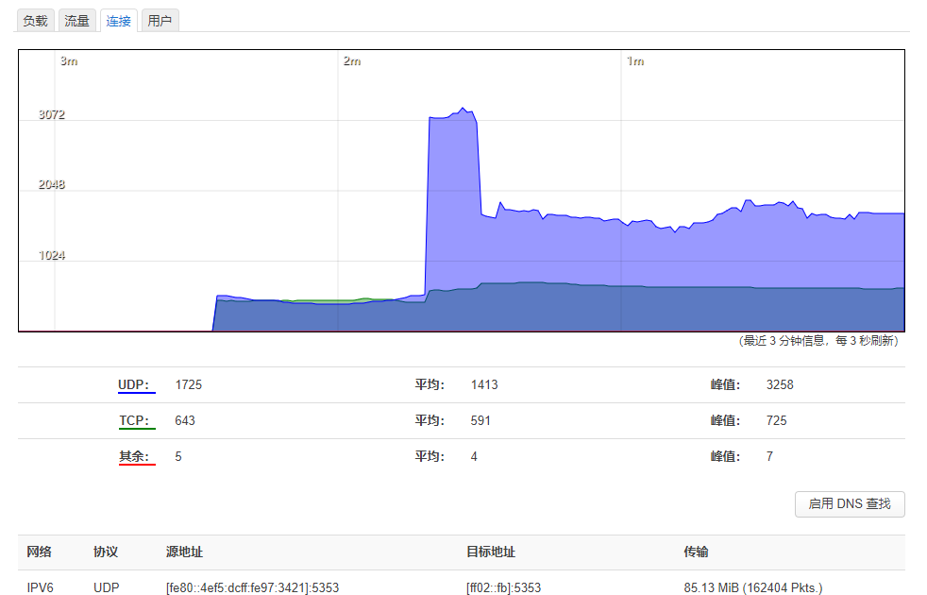Click the 传输 column header
Screen dimensions: 927x595
coord(696,552)
